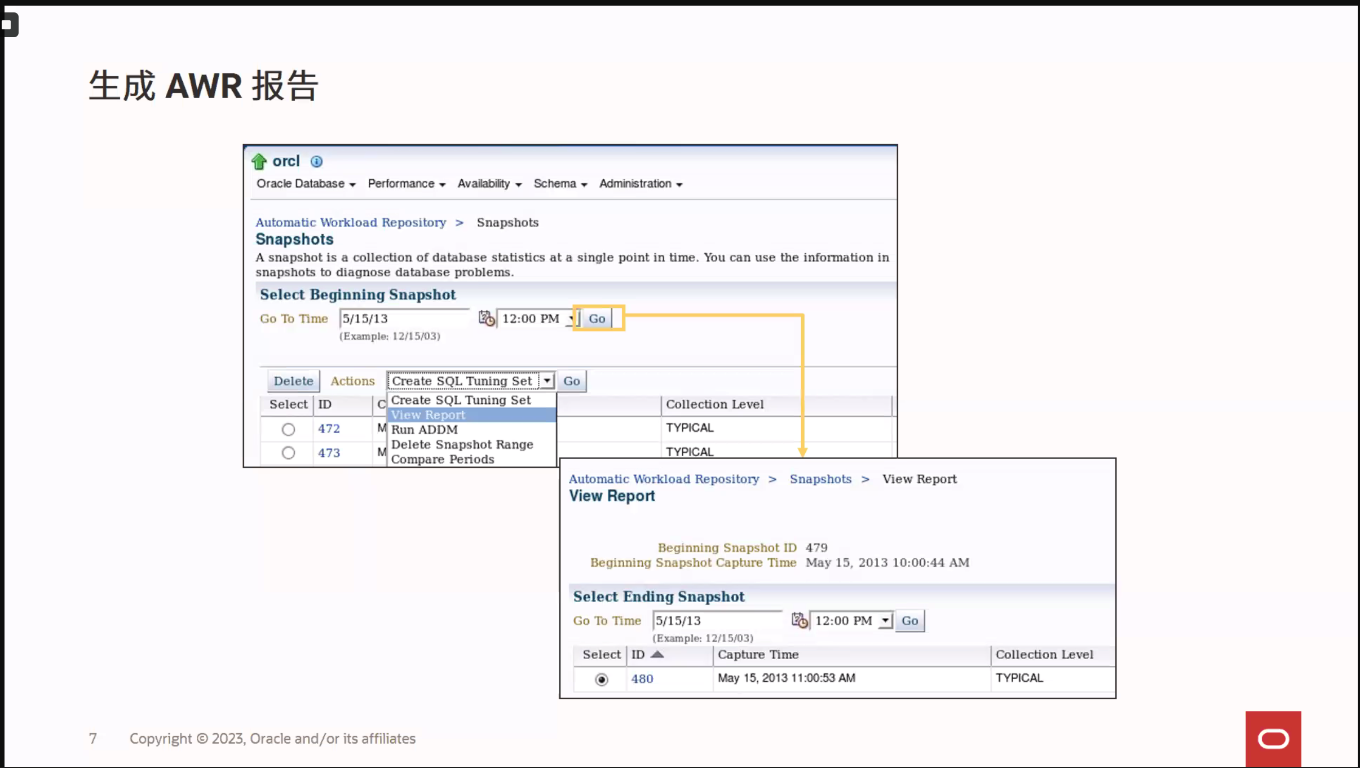This screenshot has width=1360, height=768.
Task: Open Automatic Workload Repository link in View Report panel
Action: click(664, 479)
